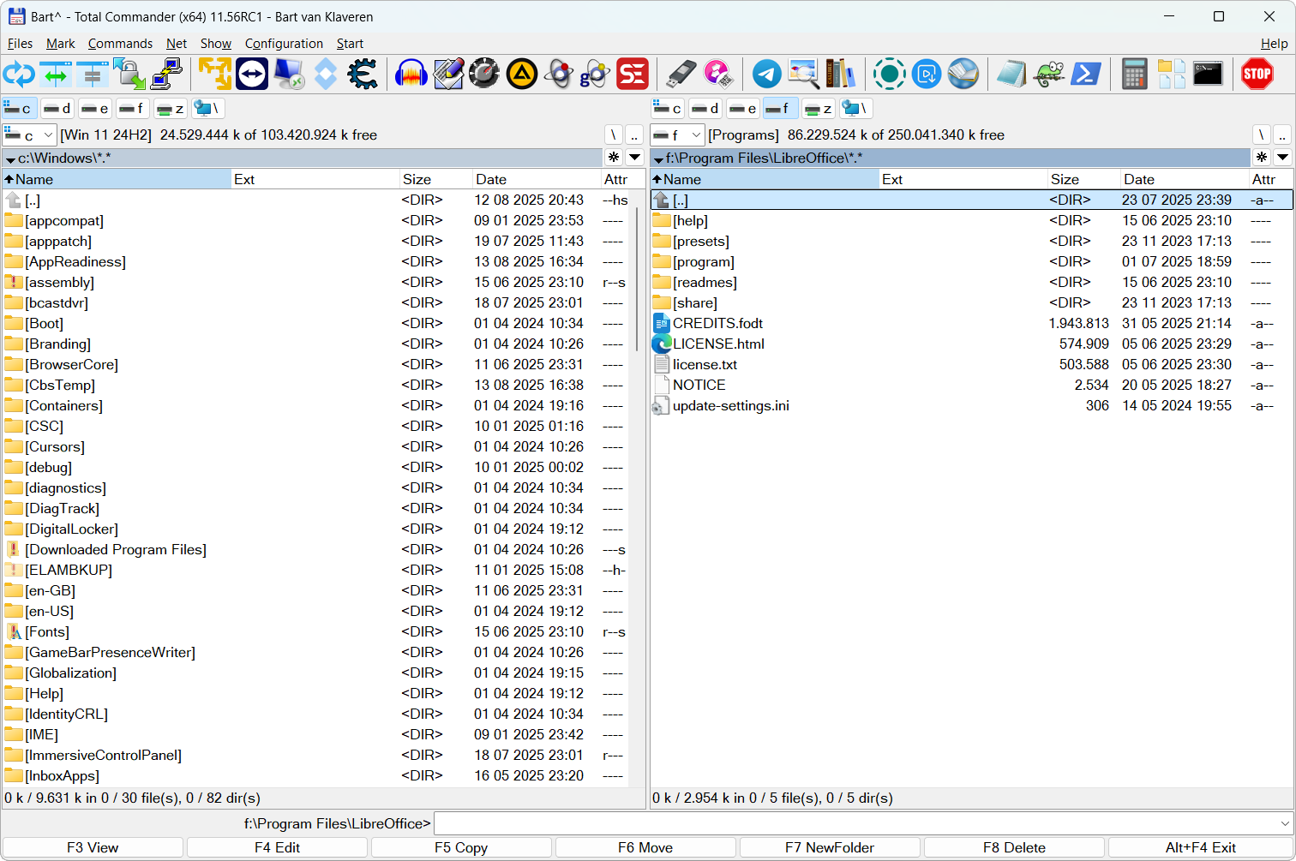Click the USB flash drive icon
The width and height of the screenshot is (1296, 861).
click(x=681, y=75)
